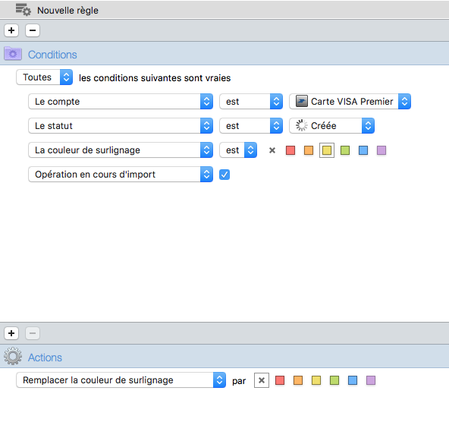Click the rule list gear icon beside Nouvelle règle
This screenshot has width=449, height=441.
tap(24, 10)
